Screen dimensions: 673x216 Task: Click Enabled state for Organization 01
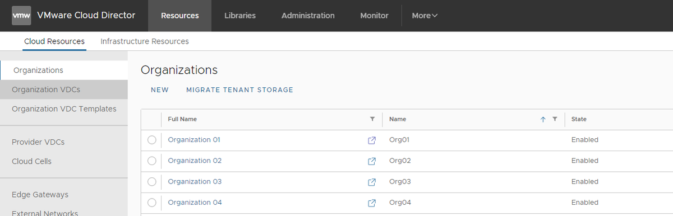click(x=585, y=140)
